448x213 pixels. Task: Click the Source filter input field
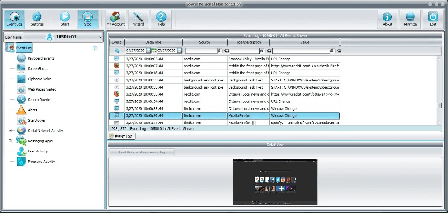[201, 51]
